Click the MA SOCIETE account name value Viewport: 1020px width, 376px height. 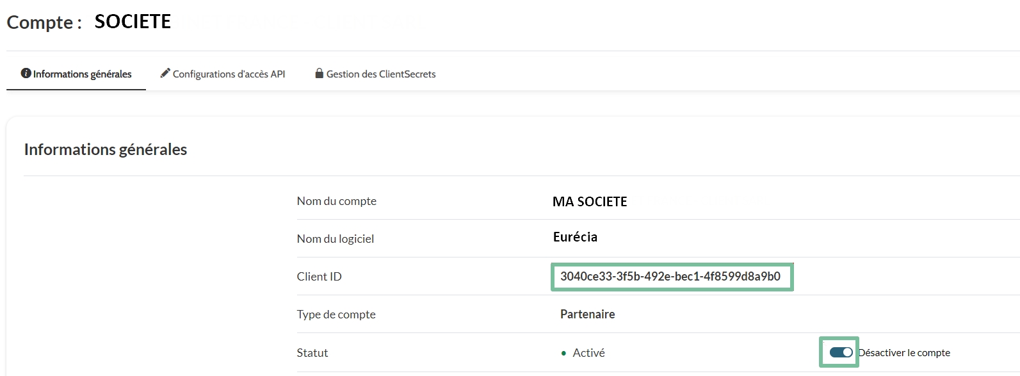point(589,202)
